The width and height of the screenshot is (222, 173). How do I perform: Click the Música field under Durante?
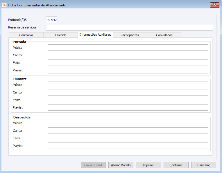click(x=128, y=85)
